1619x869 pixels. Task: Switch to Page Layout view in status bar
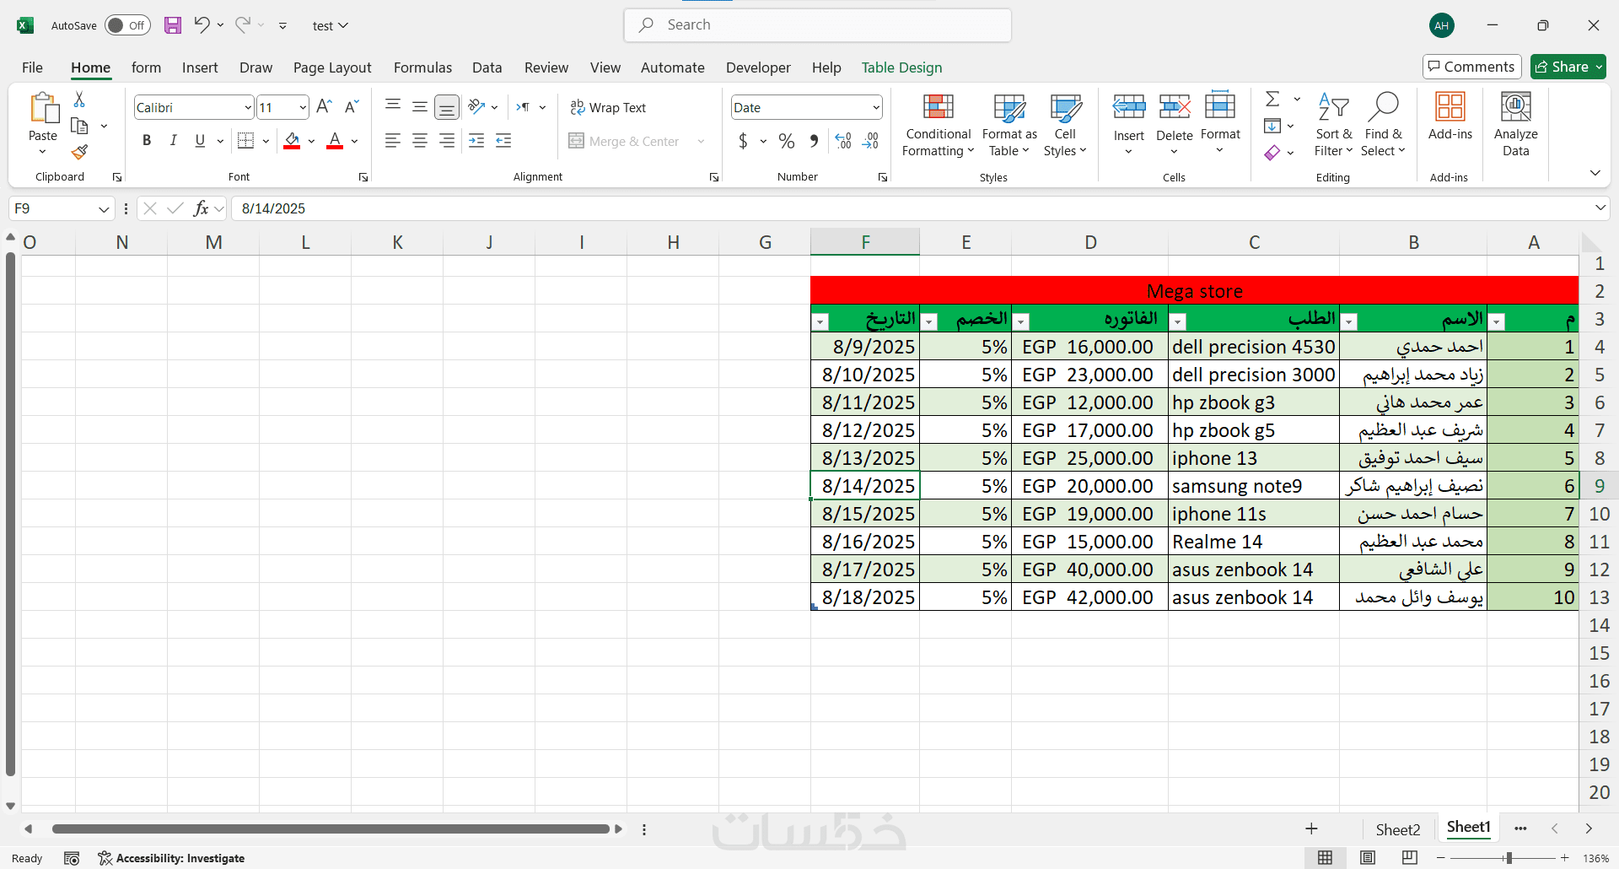pyautogui.click(x=1368, y=858)
